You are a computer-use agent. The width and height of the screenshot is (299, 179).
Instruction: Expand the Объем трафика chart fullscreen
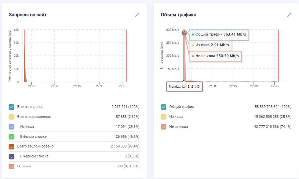[289, 15]
